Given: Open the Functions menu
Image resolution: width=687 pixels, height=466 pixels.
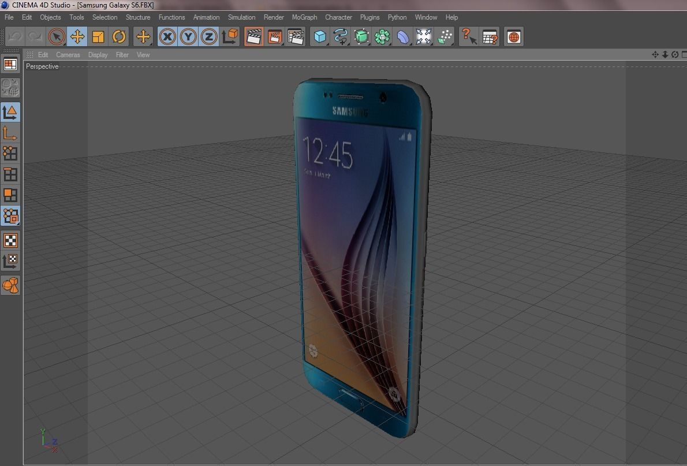Looking at the screenshot, I should (x=172, y=17).
